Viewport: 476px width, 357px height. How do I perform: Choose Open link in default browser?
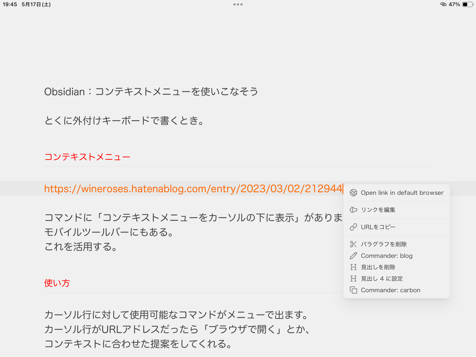(397, 193)
